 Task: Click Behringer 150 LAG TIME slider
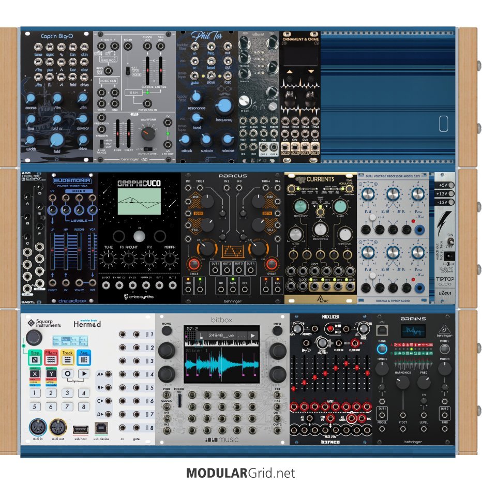160,71
